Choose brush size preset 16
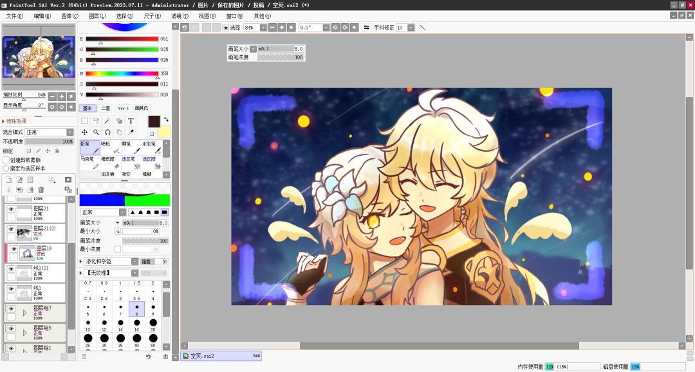695x372 pixels. (136, 326)
